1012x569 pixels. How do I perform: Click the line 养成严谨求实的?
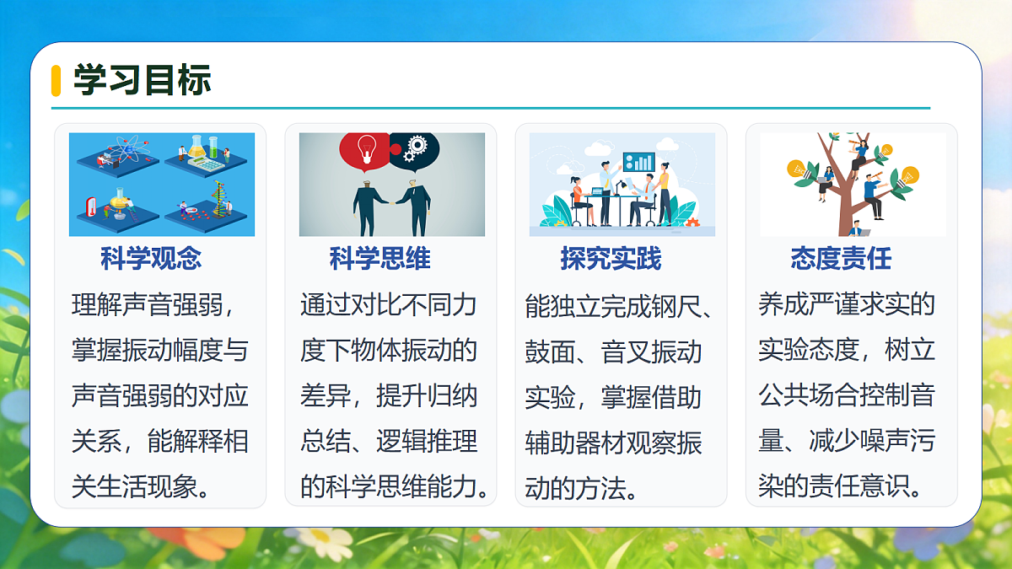pos(847,304)
